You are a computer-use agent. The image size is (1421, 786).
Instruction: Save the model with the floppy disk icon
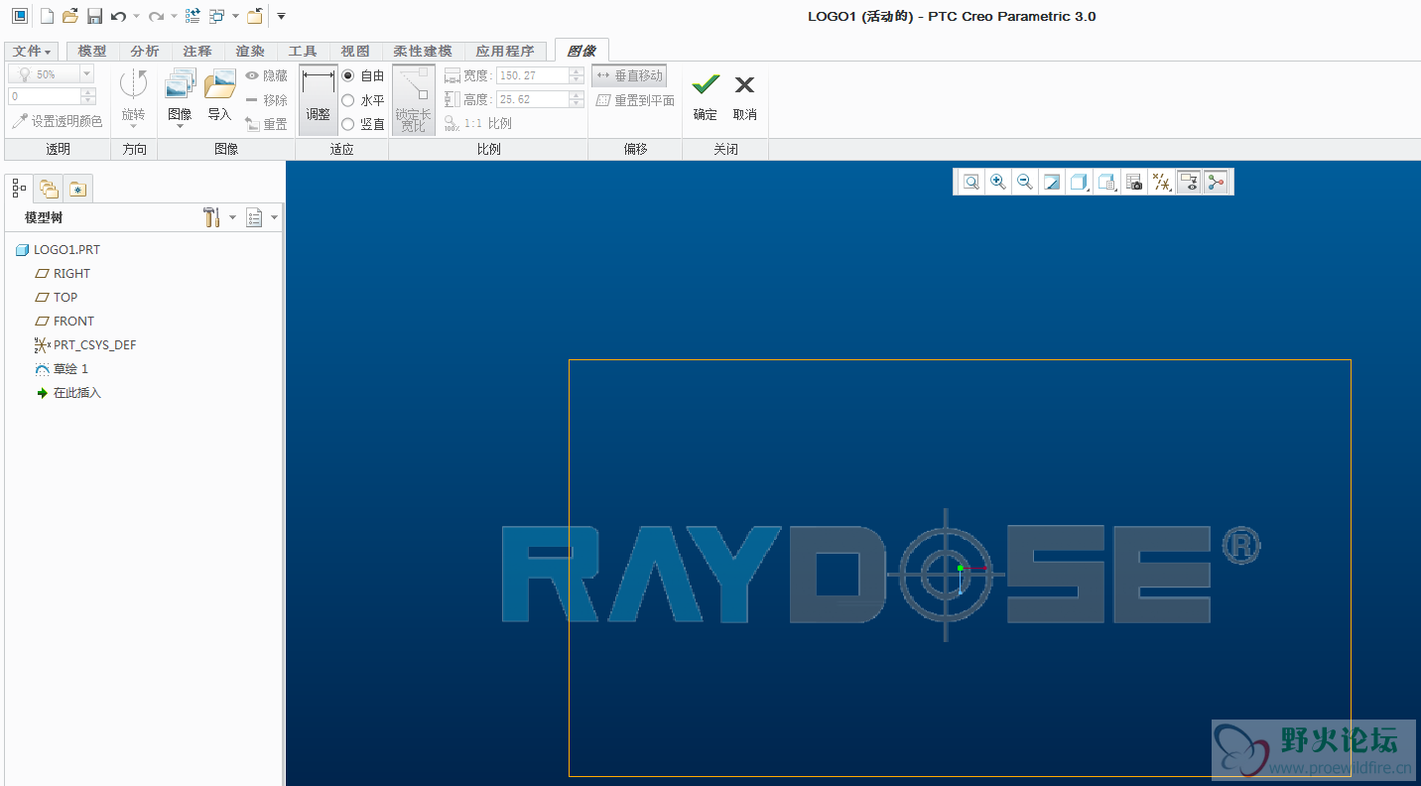[x=94, y=16]
